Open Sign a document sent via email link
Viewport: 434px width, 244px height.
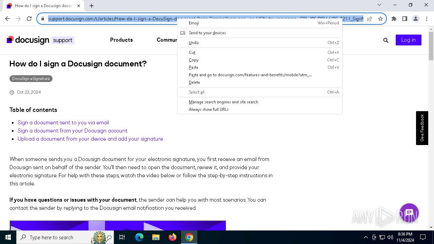tap(63, 123)
